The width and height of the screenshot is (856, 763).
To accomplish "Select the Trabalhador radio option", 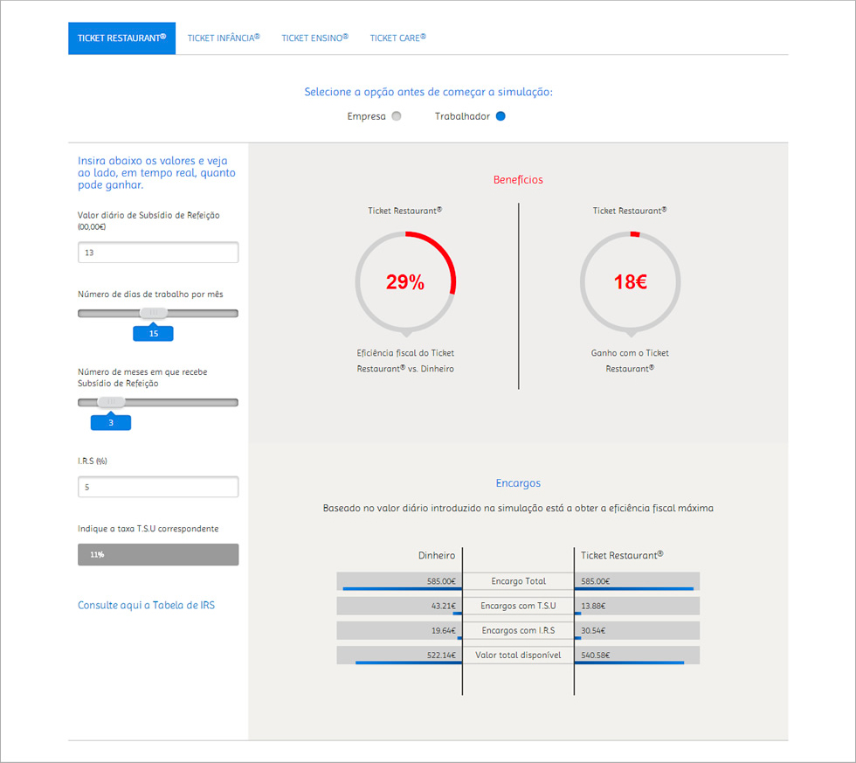I will click(x=500, y=116).
